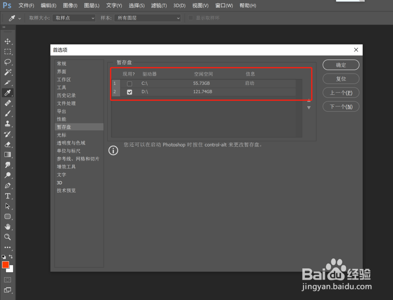Select the Hand tool
The width and height of the screenshot is (393, 300).
(7, 227)
